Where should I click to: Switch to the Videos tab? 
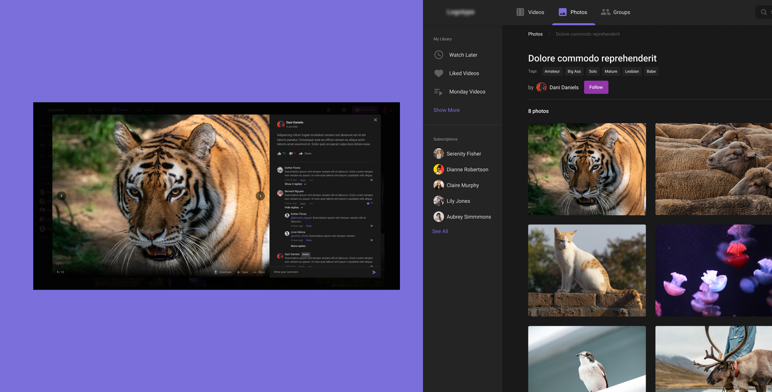(530, 12)
